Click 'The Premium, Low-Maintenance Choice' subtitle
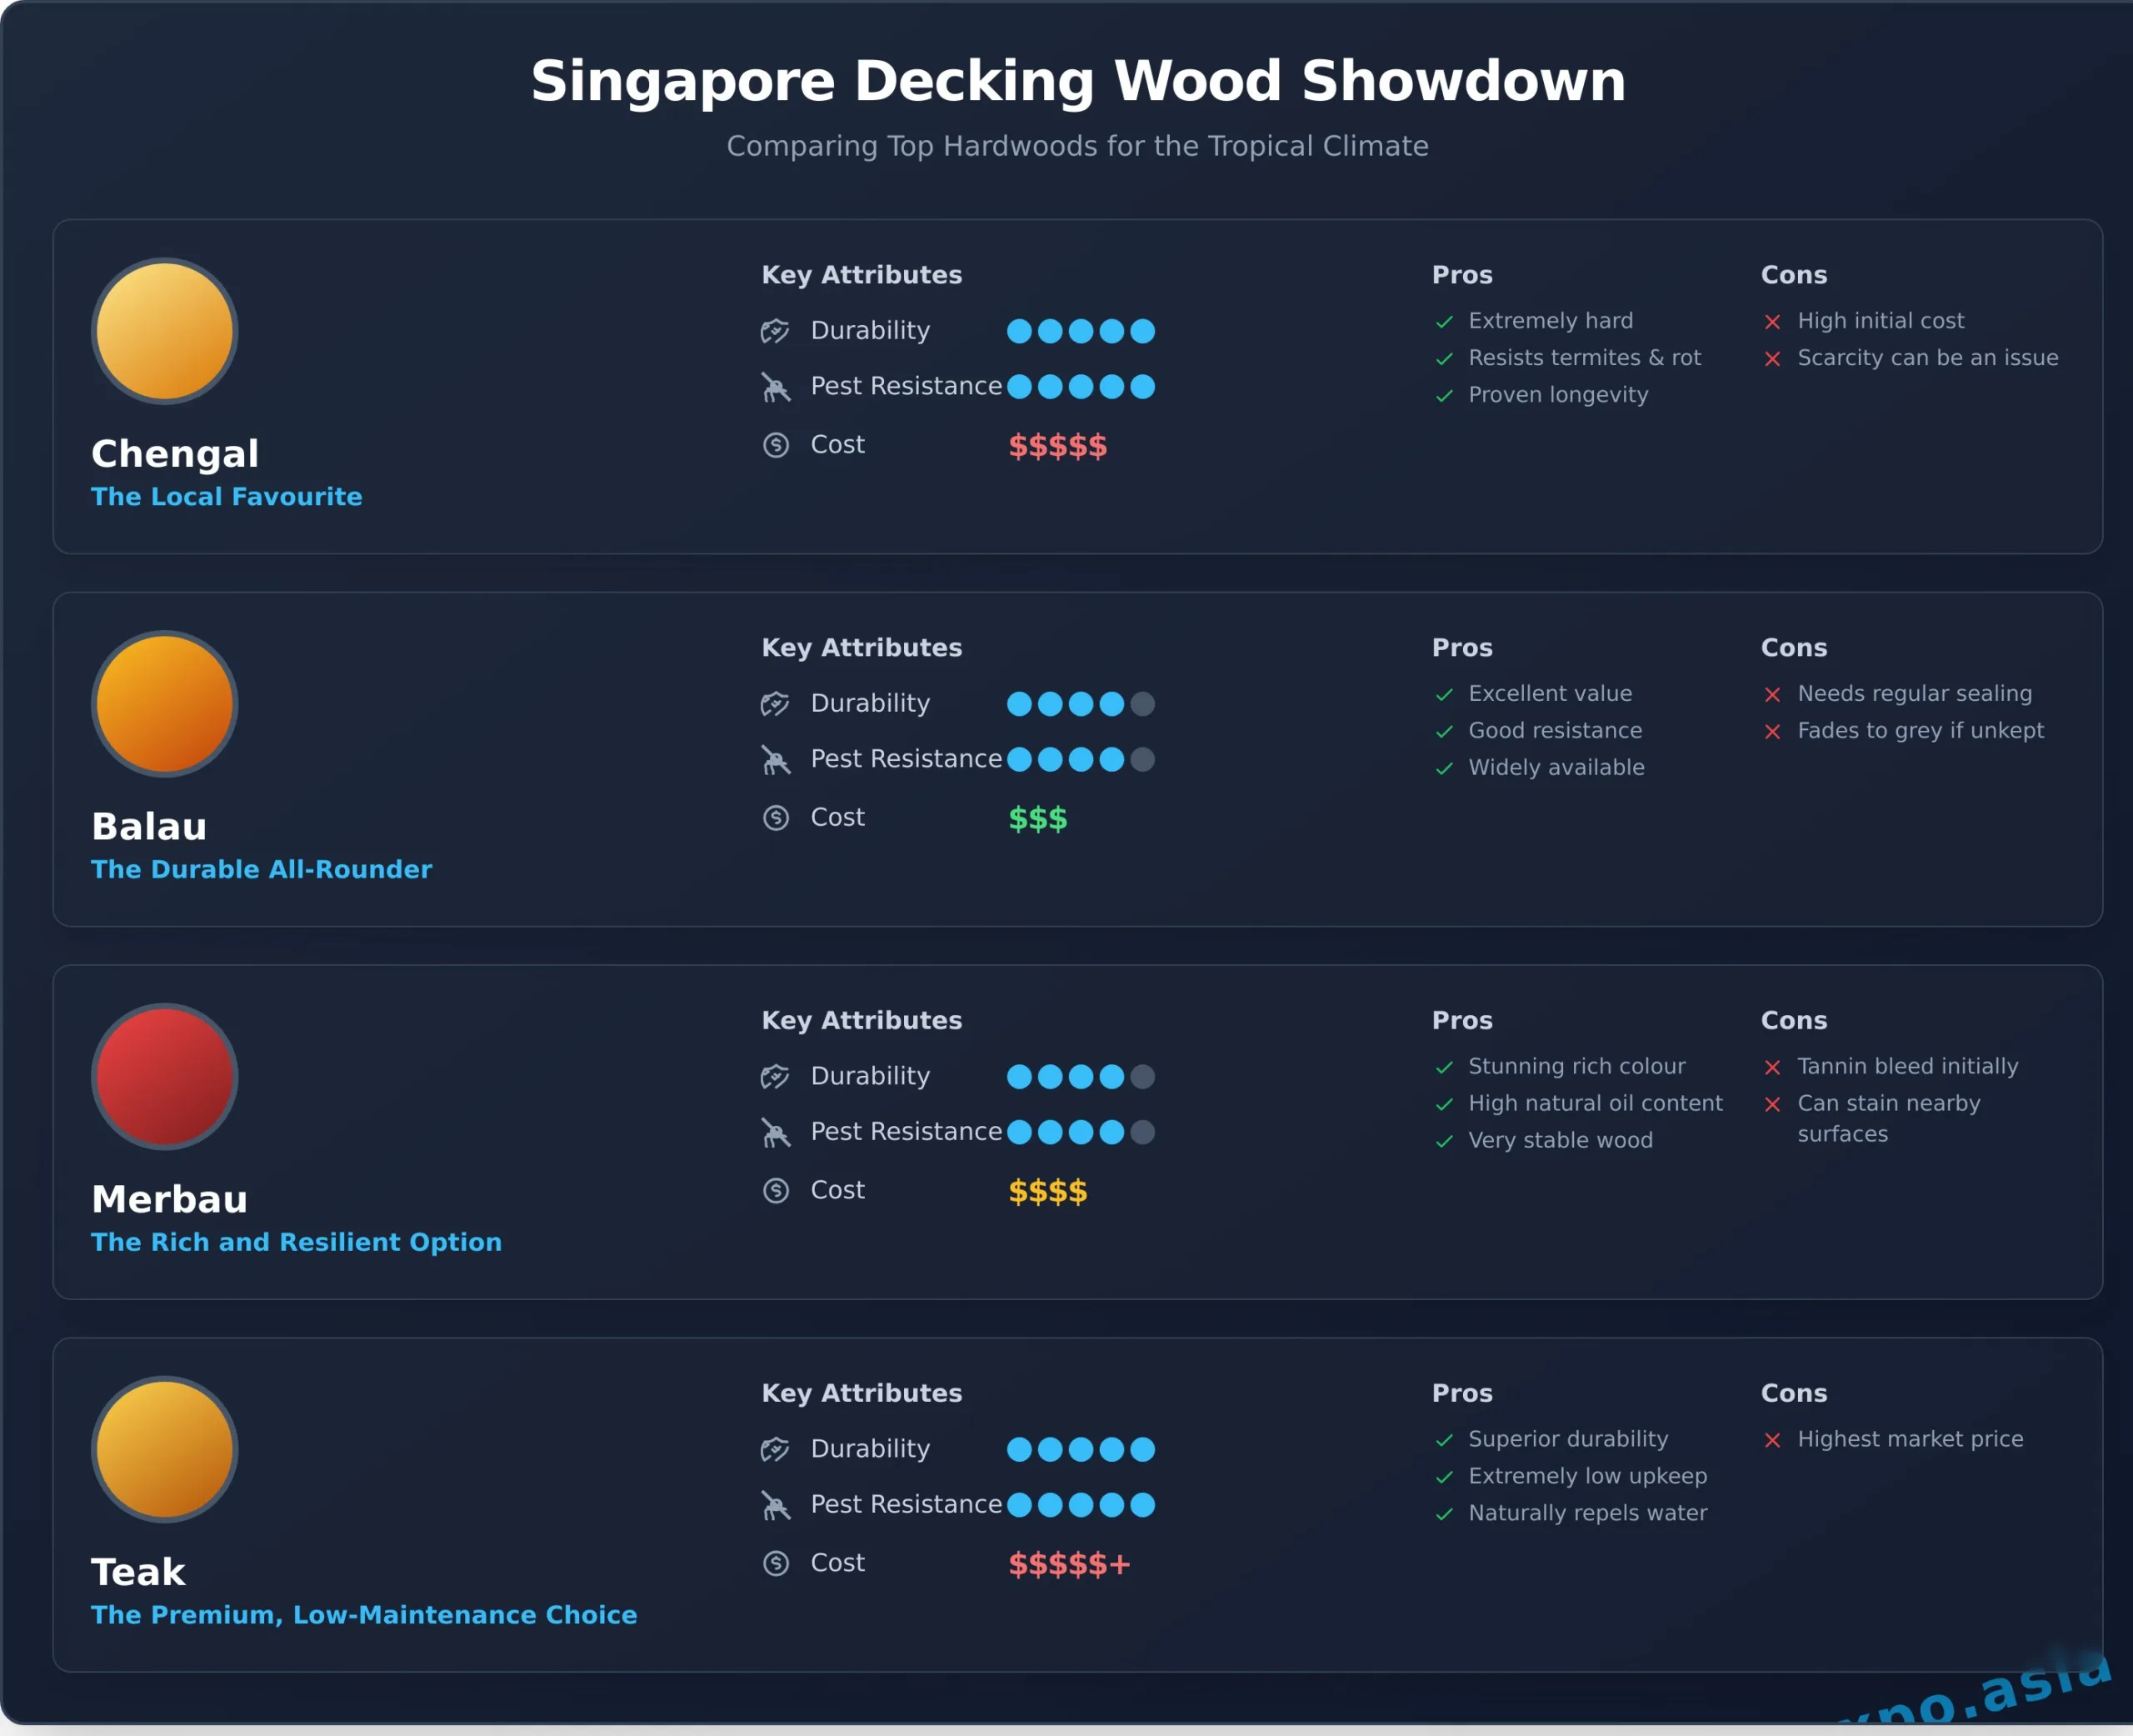This screenshot has height=1736, width=2133. coord(364,1616)
